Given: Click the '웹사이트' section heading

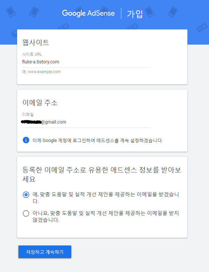Looking at the screenshot, I should 36,42.
